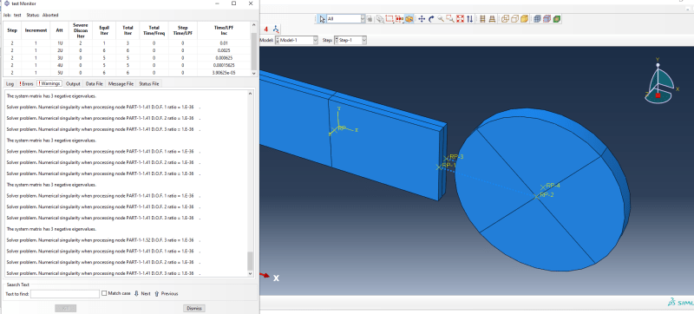The image size is (694, 314).
Task: Open the selection filter 'All' dropdown
Action: [345, 18]
